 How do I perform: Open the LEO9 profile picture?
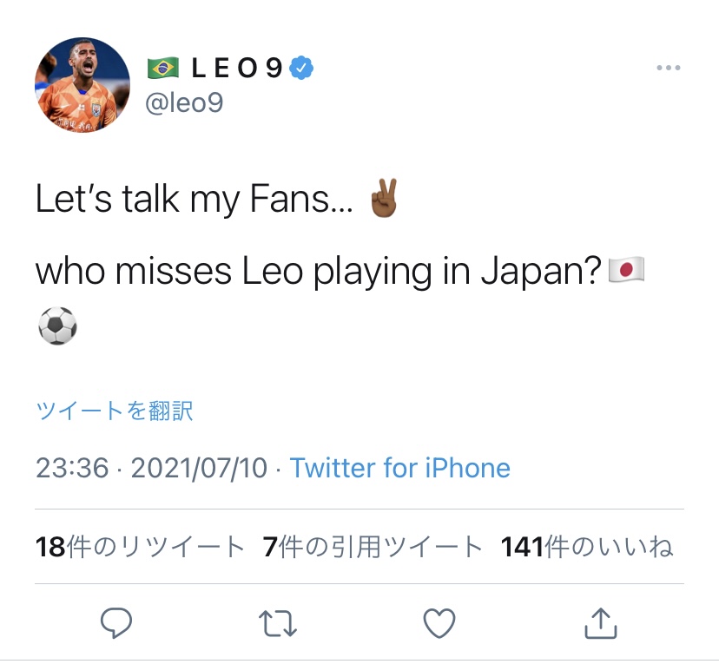point(82,85)
